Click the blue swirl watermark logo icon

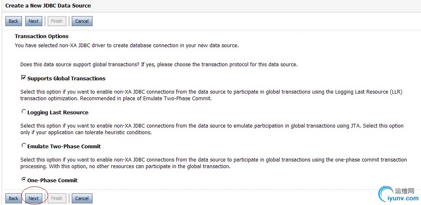(x=385, y=195)
